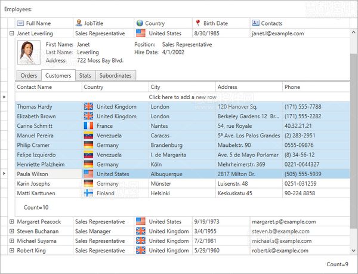
Task: Click the email janet.l@example.com
Action: point(278,33)
